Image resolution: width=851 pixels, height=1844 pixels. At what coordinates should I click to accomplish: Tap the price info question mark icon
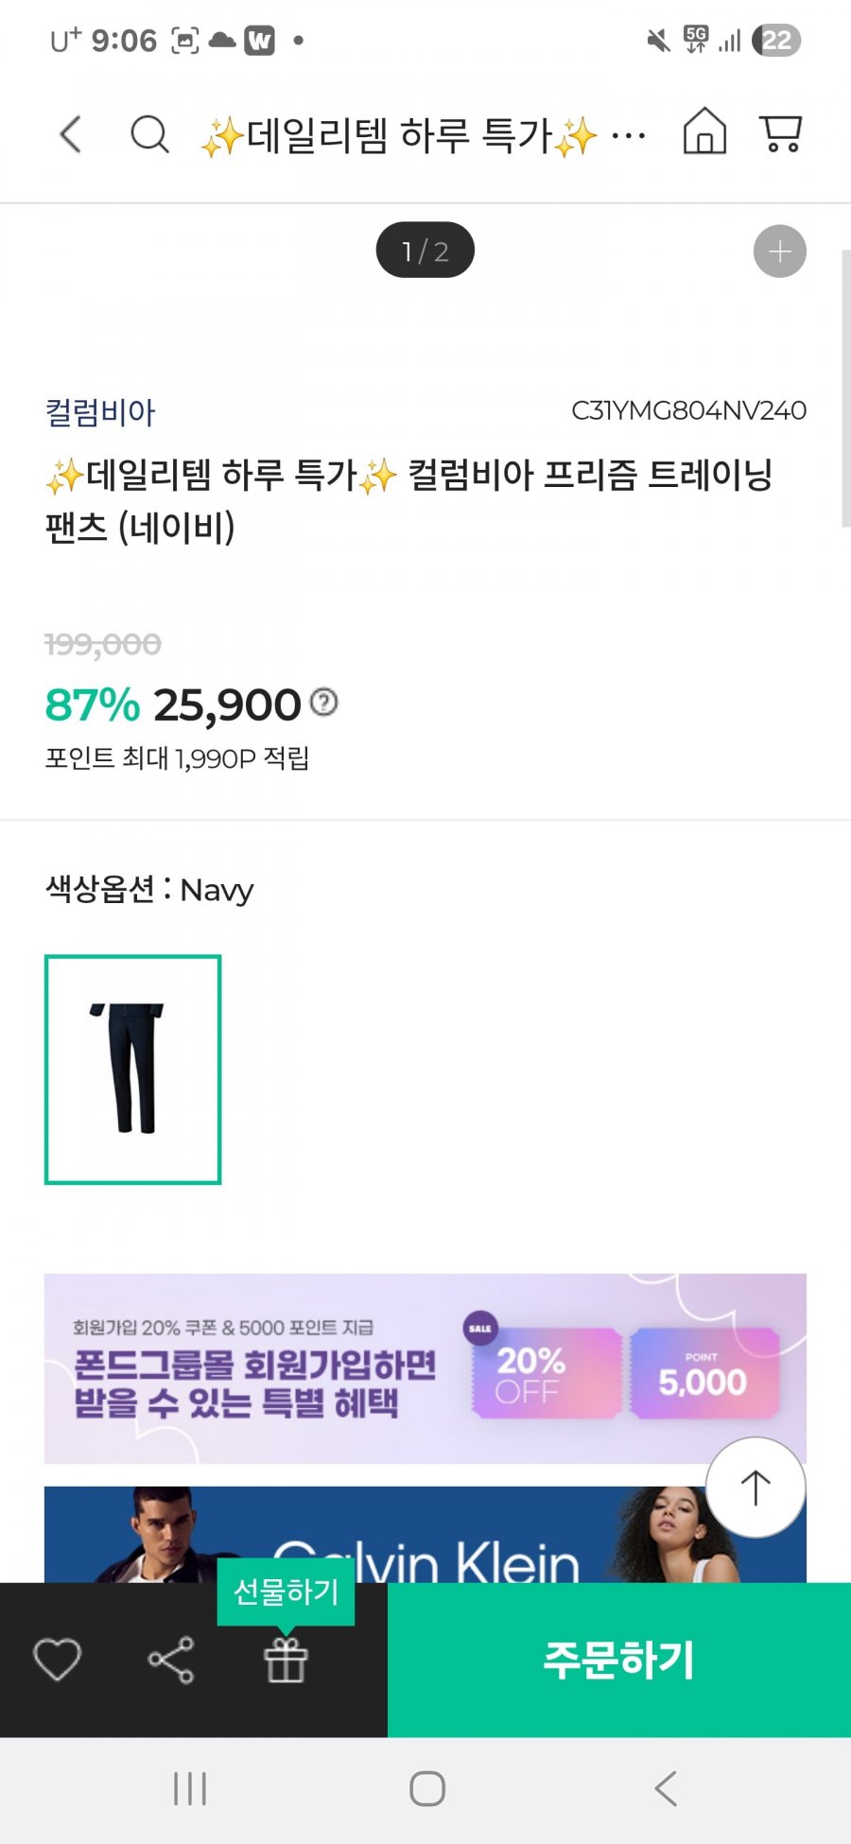pyautogui.click(x=324, y=702)
